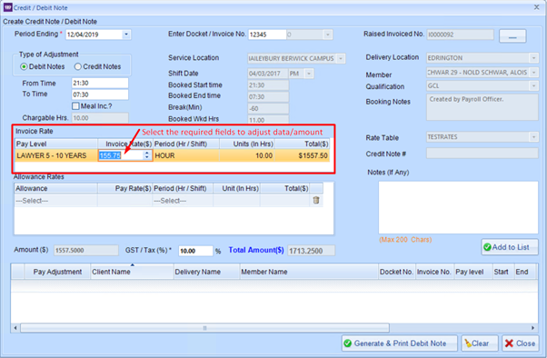Screen dimensions: 547x358
Task: Click the Docket No. column header
Action: click(x=397, y=272)
